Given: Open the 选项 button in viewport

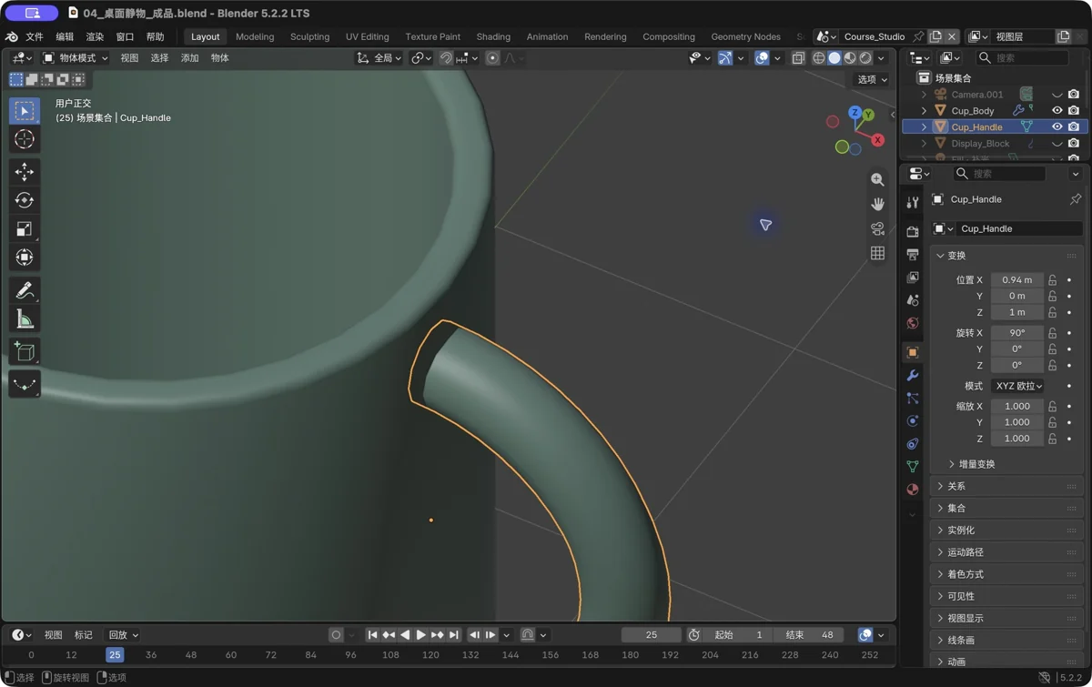Looking at the screenshot, I should [x=872, y=79].
